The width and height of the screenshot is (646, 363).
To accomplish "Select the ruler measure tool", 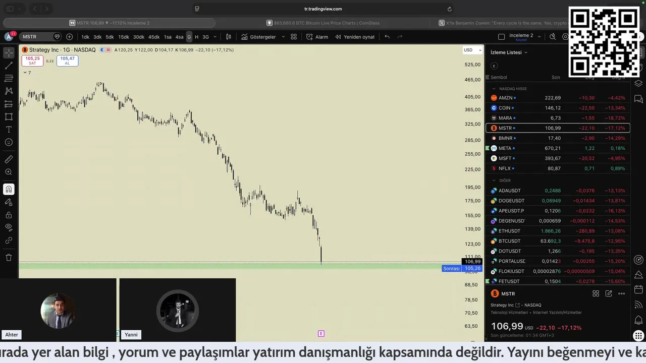I will (9, 159).
